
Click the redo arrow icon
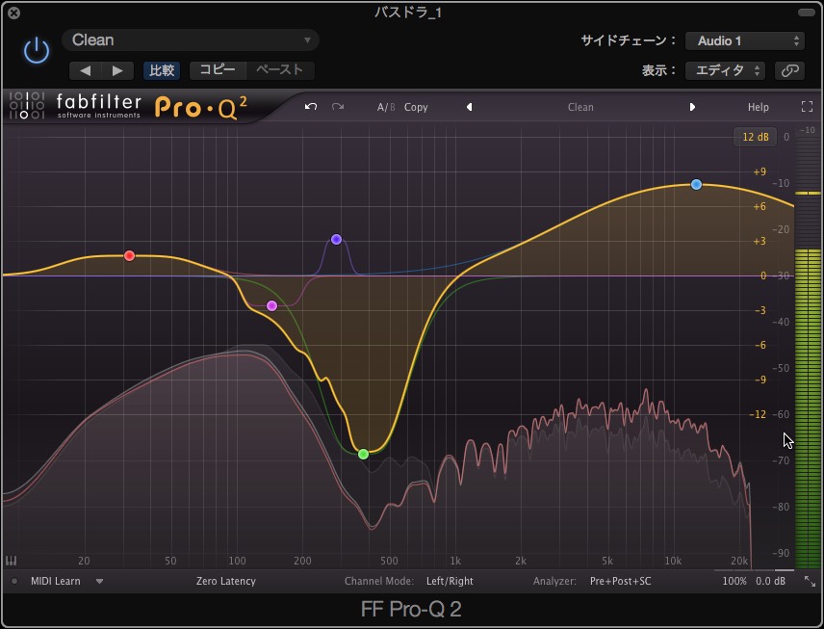[338, 107]
